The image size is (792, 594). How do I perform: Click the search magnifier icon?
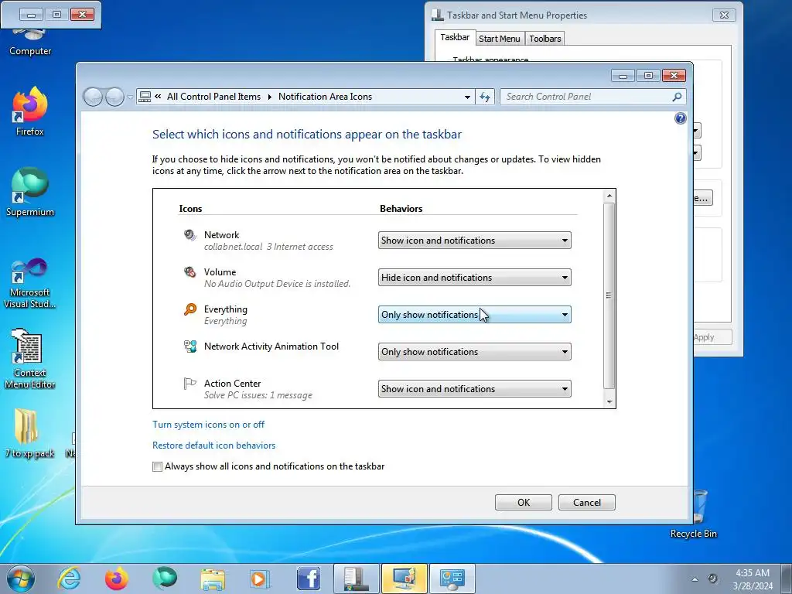[x=677, y=97]
